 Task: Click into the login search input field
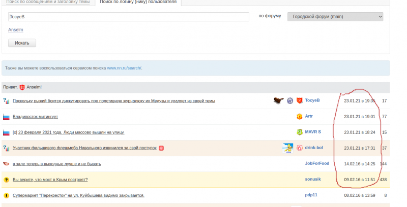128,17
